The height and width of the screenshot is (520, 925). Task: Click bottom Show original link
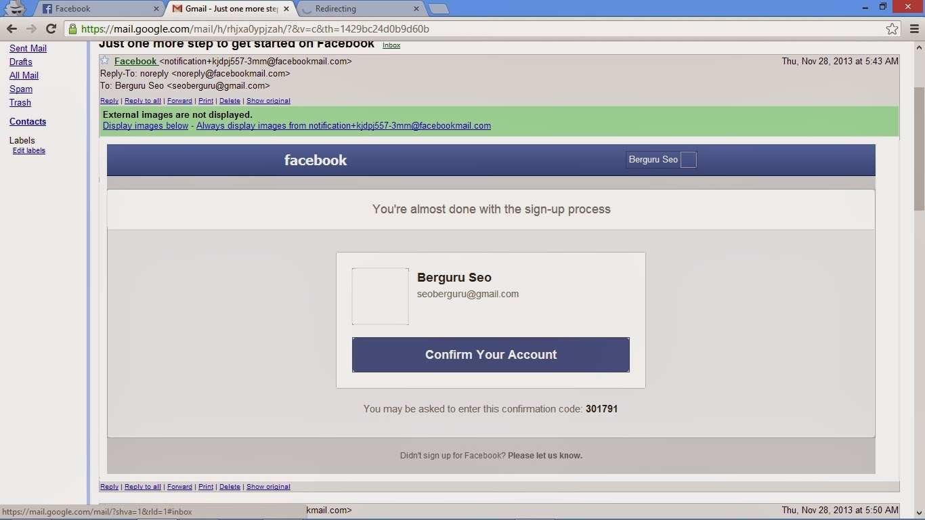268,486
